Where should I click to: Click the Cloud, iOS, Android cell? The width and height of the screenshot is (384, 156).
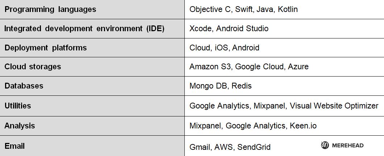pos(224,48)
